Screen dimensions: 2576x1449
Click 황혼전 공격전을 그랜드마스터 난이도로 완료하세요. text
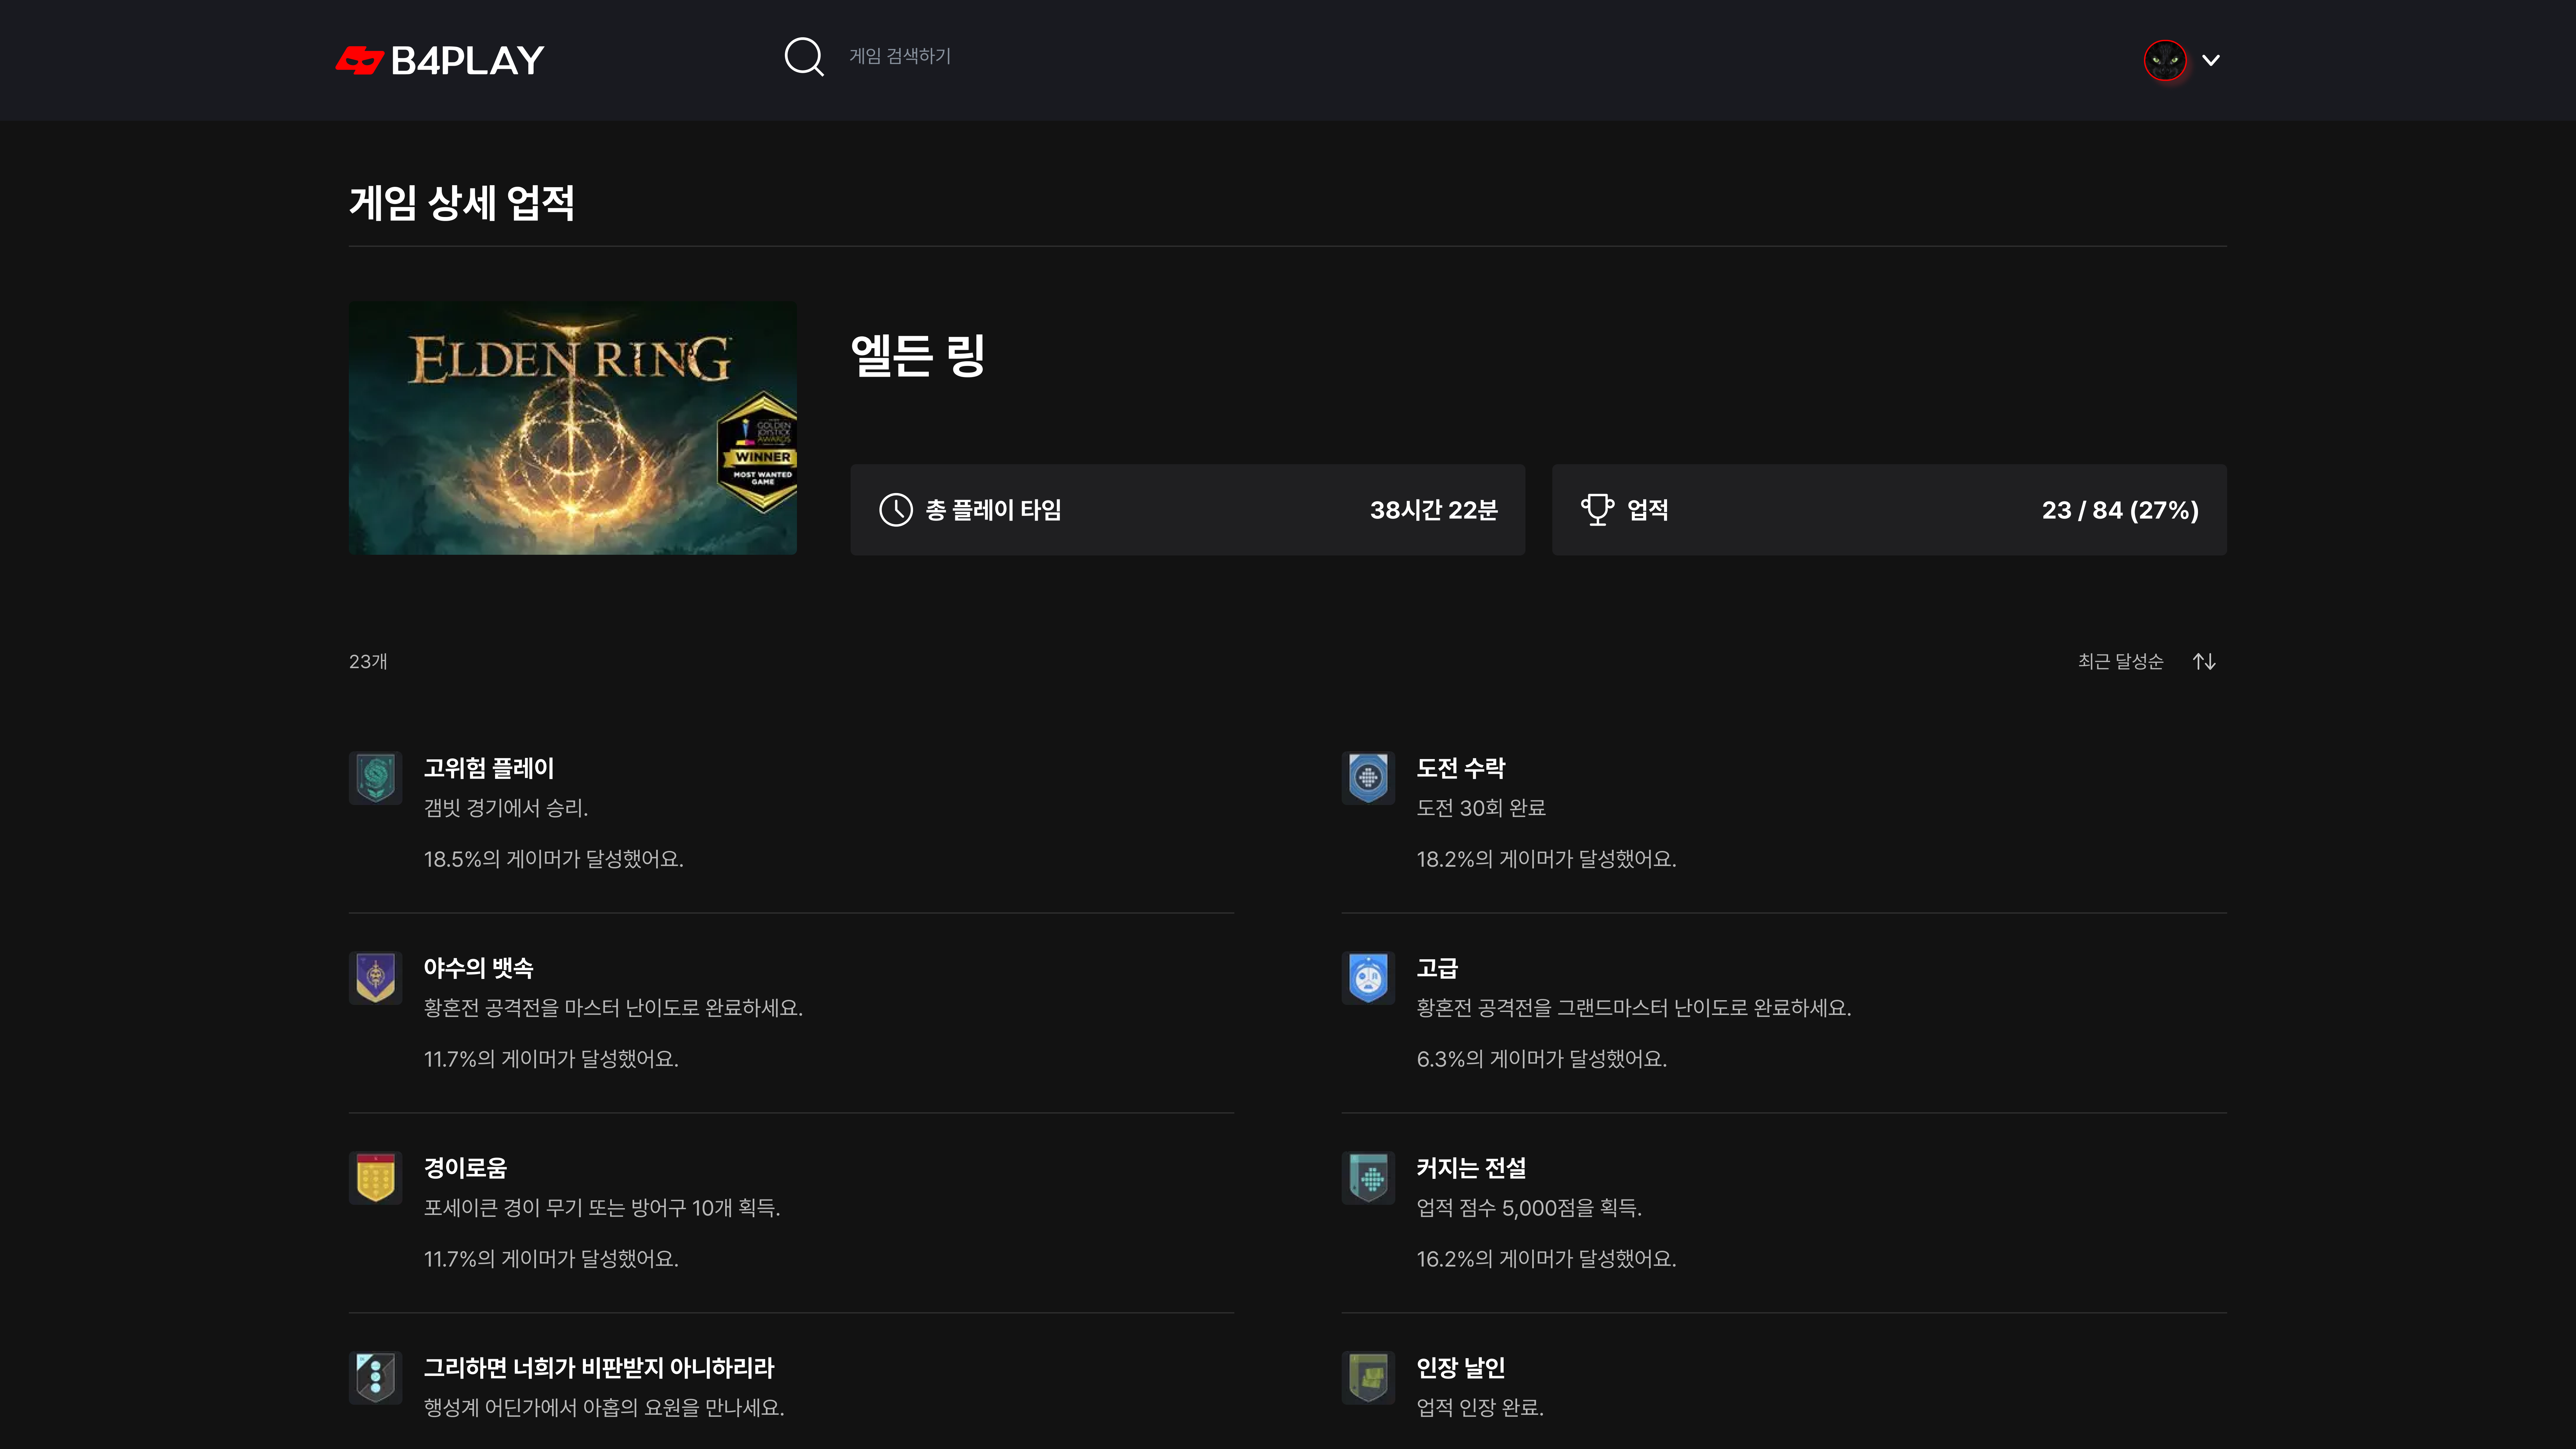click(x=1634, y=1008)
